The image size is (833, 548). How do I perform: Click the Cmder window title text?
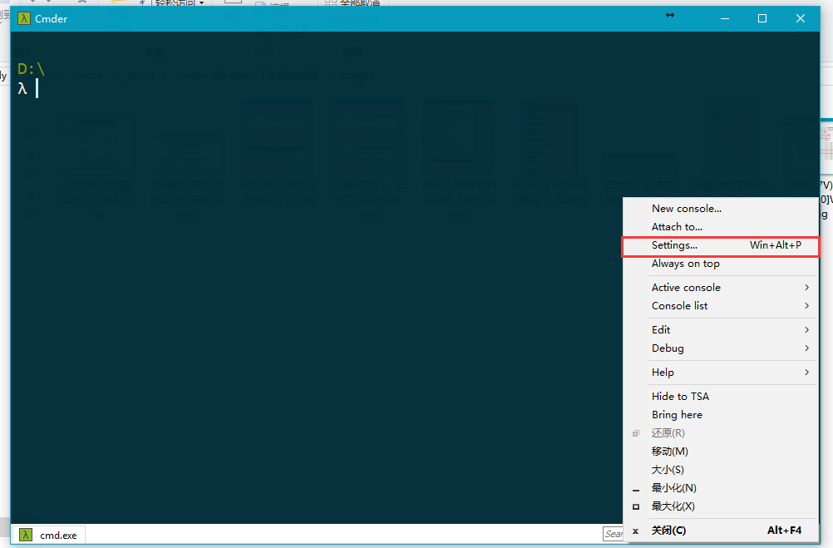point(51,18)
